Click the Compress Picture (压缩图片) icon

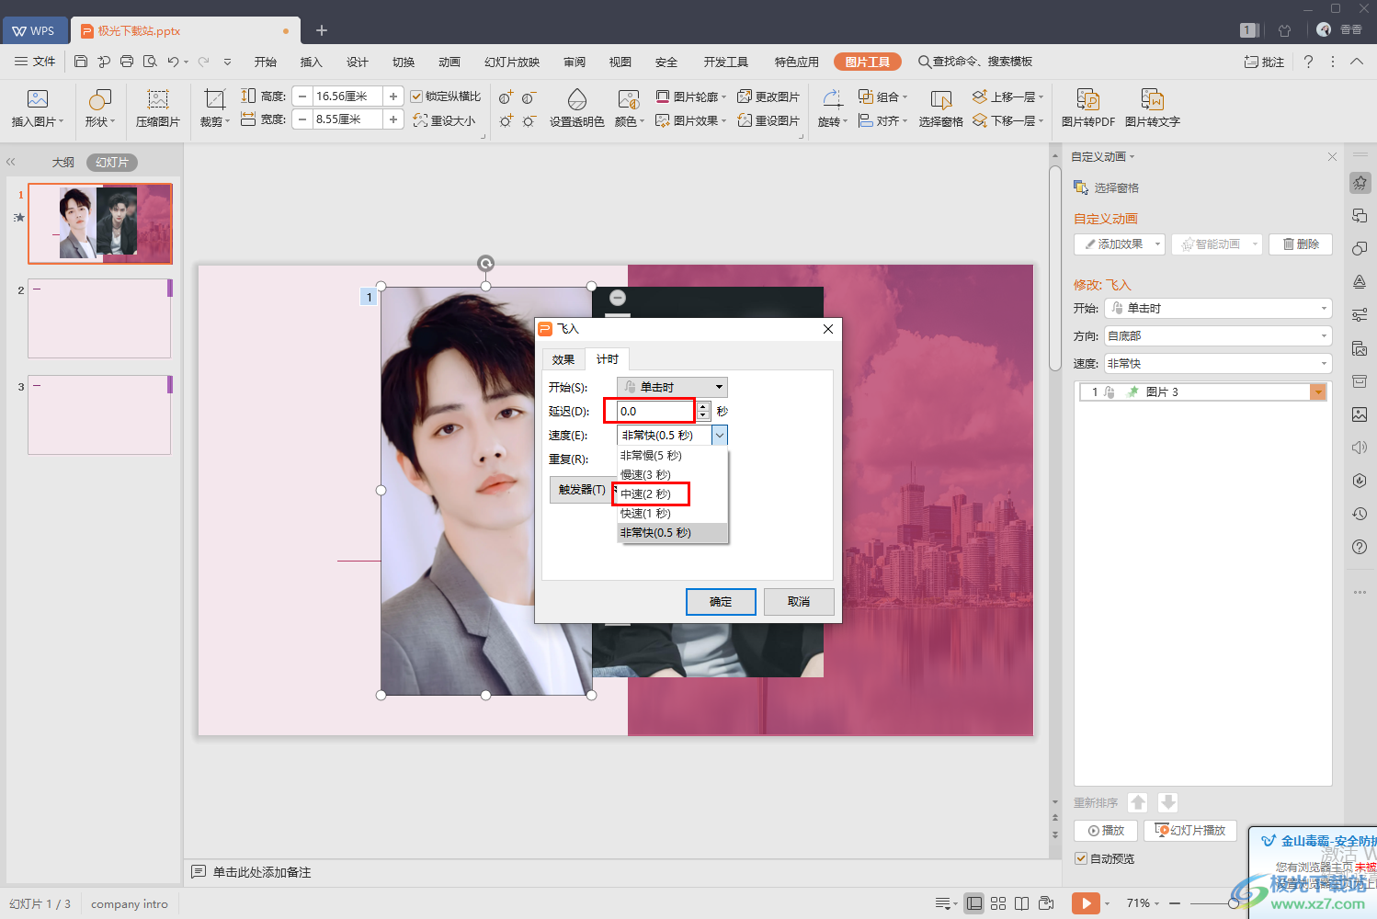(158, 99)
